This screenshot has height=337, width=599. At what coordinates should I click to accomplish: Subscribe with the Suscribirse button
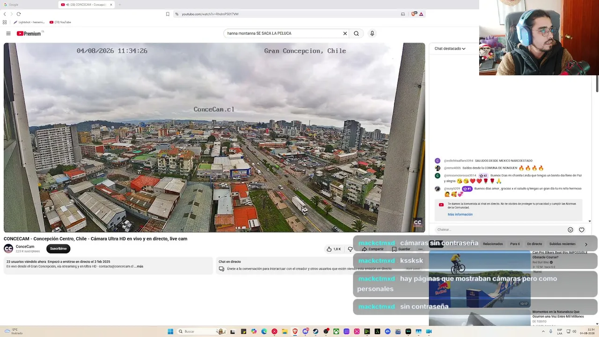tap(58, 249)
